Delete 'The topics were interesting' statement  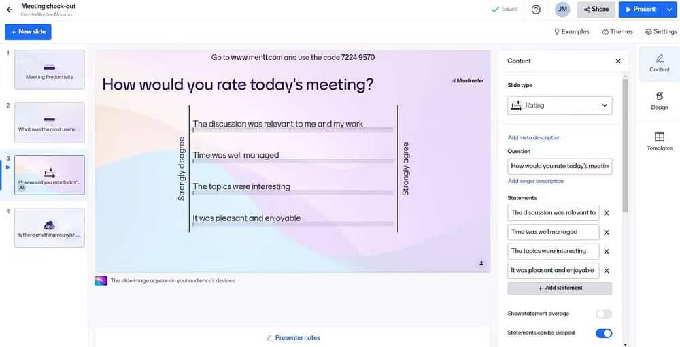[x=607, y=252]
